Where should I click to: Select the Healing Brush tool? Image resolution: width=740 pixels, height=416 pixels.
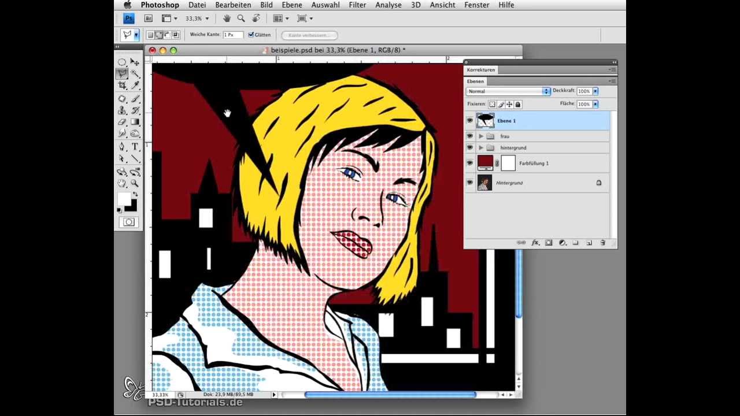122,99
